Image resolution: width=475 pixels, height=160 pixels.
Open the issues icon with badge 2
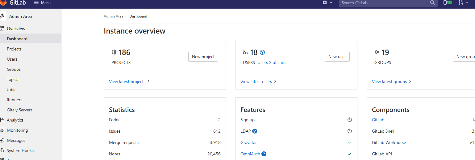(447, 3)
